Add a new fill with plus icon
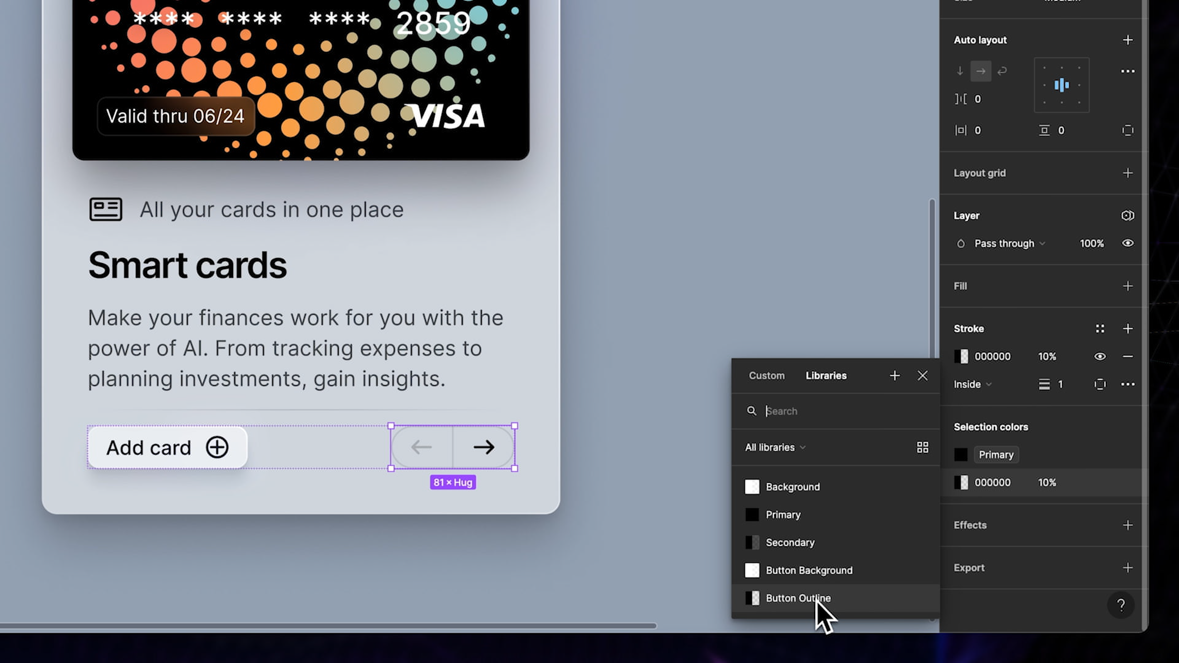The width and height of the screenshot is (1179, 663). tap(1128, 286)
